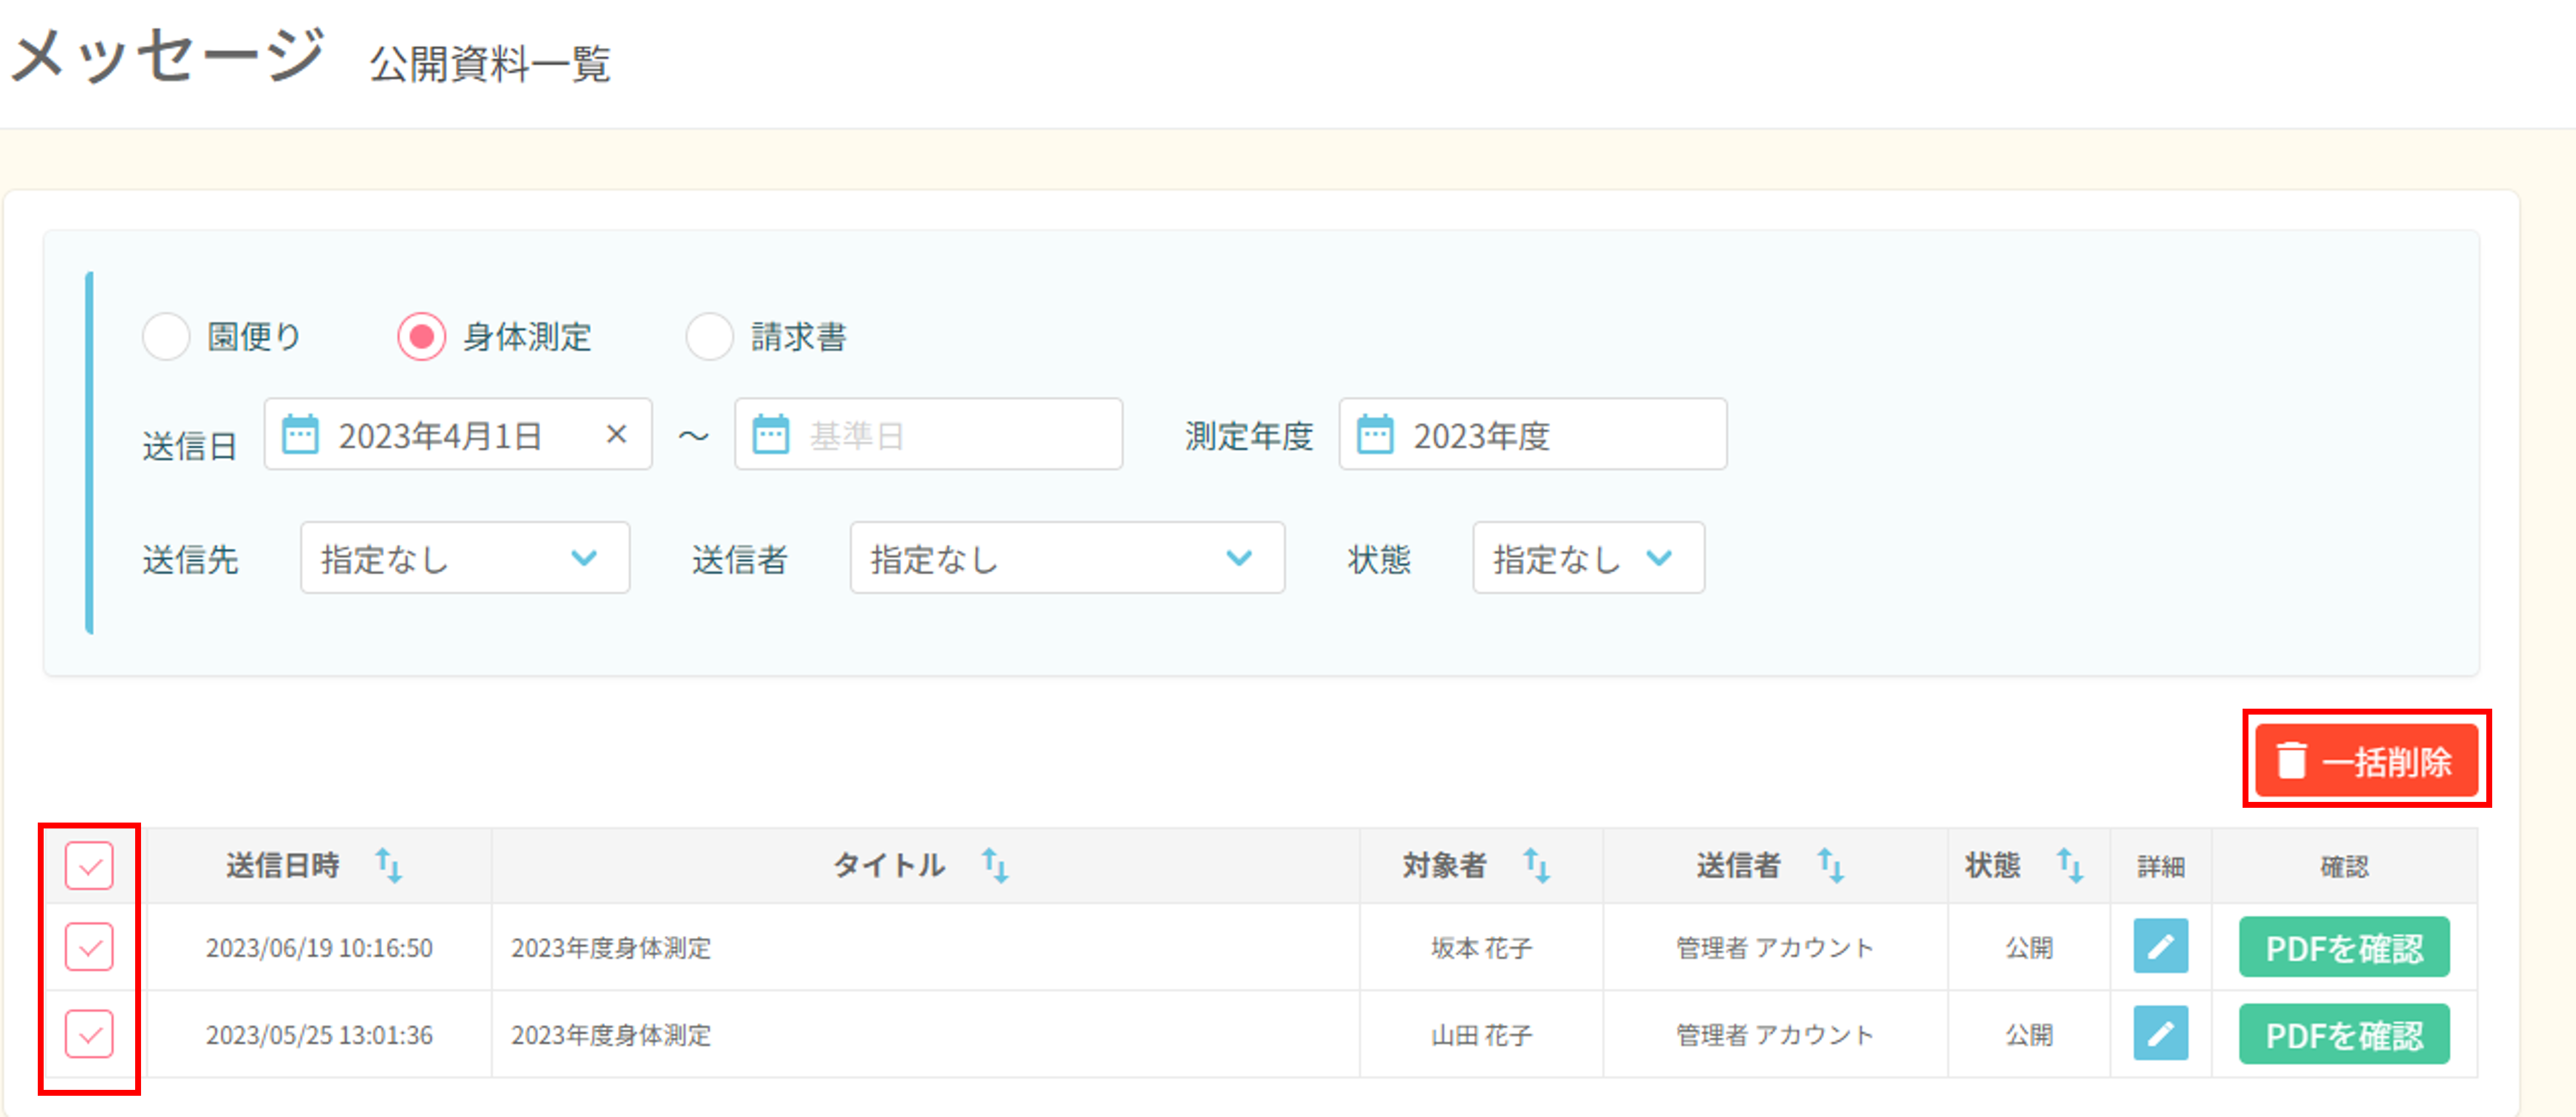Select the 請求書 radio button
2576x1117 pixels.
pos(709,336)
